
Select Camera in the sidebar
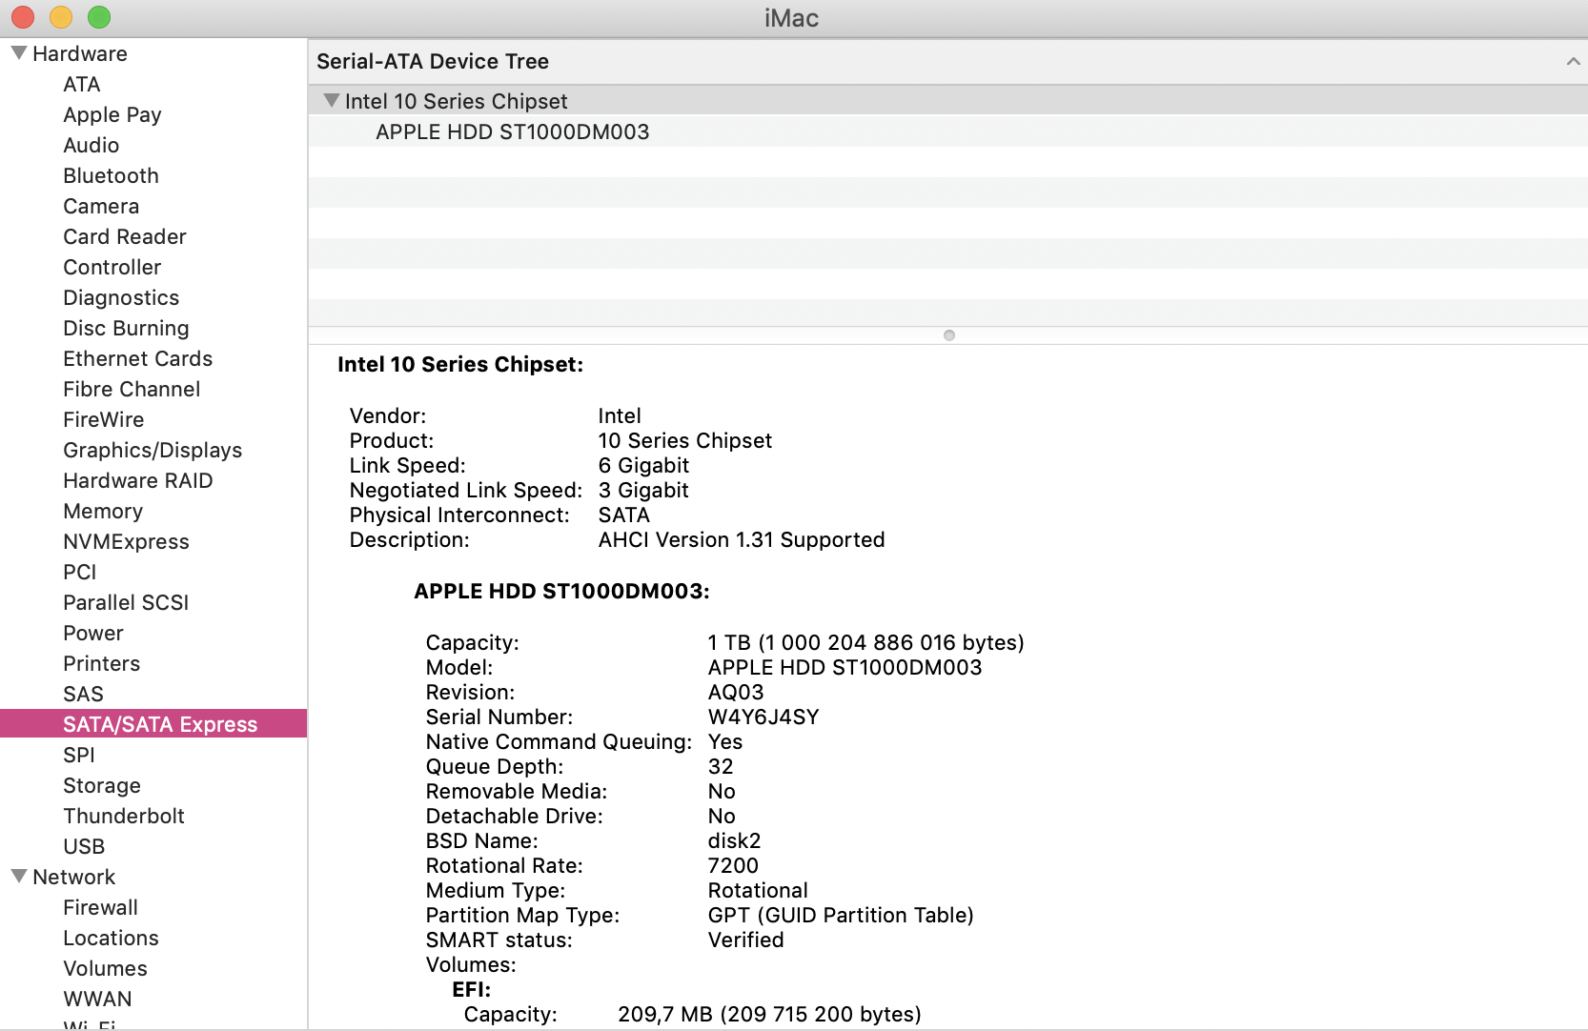tap(101, 206)
